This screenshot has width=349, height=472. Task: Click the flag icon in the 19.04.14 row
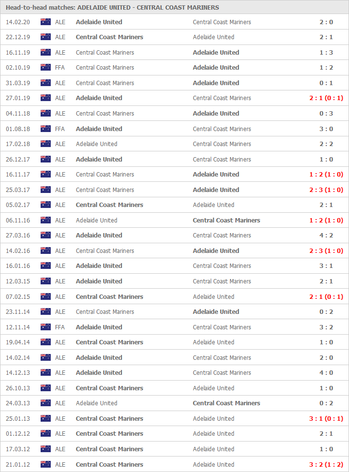tap(45, 342)
